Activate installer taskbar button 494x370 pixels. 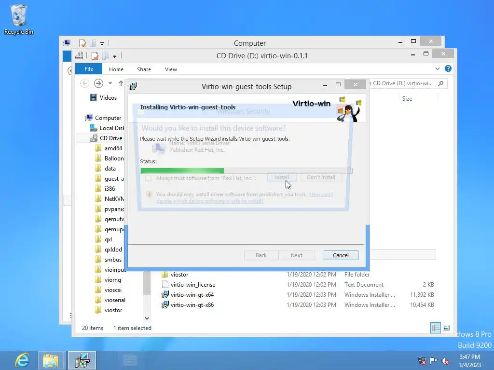[82, 360]
